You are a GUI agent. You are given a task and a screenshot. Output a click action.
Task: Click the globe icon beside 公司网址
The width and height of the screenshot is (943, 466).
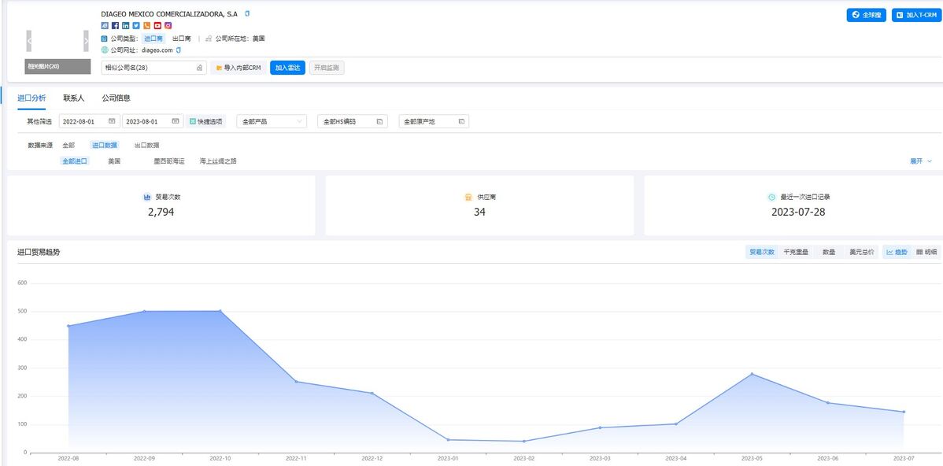pyautogui.click(x=105, y=50)
